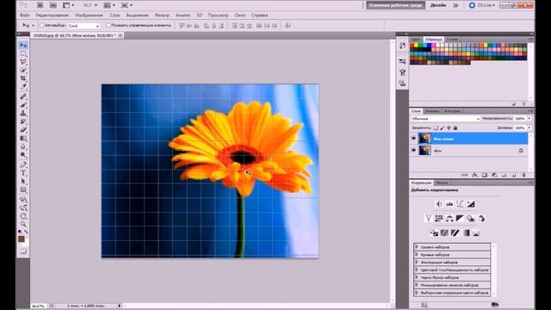Select the Eyedropper tool
This screenshot has height=310, width=551.
pyautogui.click(x=23, y=86)
